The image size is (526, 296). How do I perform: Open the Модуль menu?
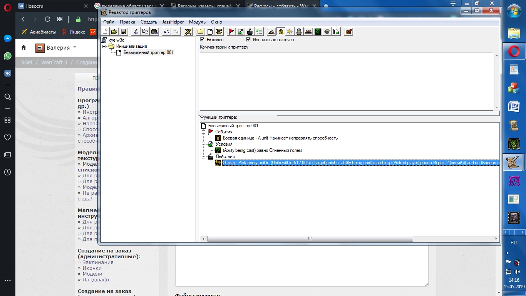coord(197,22)
